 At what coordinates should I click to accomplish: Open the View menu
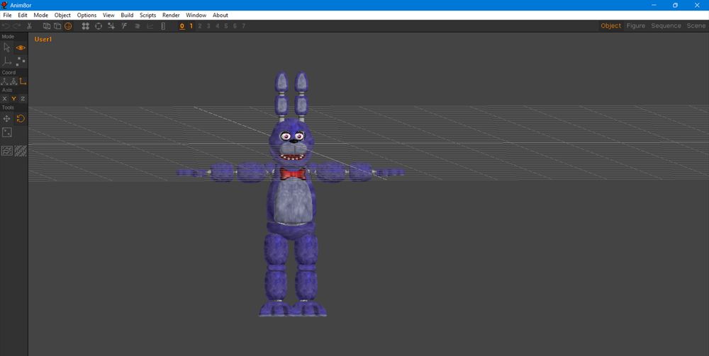tap(108, 15)
